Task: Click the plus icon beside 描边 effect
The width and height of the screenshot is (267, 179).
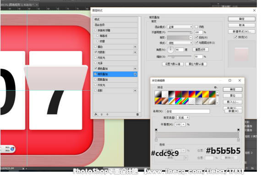Action: (135, 47)
